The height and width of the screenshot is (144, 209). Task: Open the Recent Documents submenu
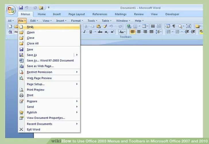(x=49, y=124)
